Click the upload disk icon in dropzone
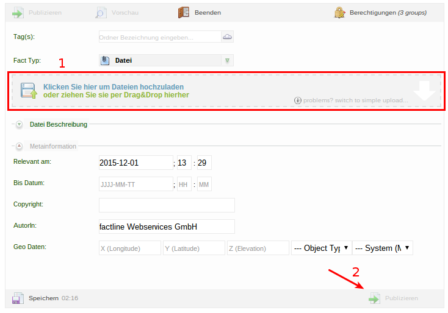The width and height of the screenshot is (448, 313). [x=29, y=91]
